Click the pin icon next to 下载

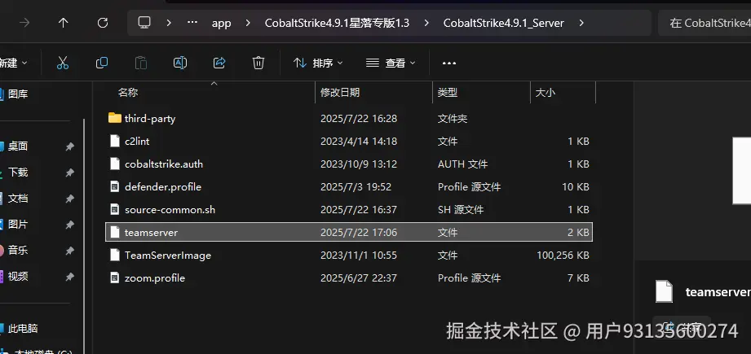(x=69, y=173)
